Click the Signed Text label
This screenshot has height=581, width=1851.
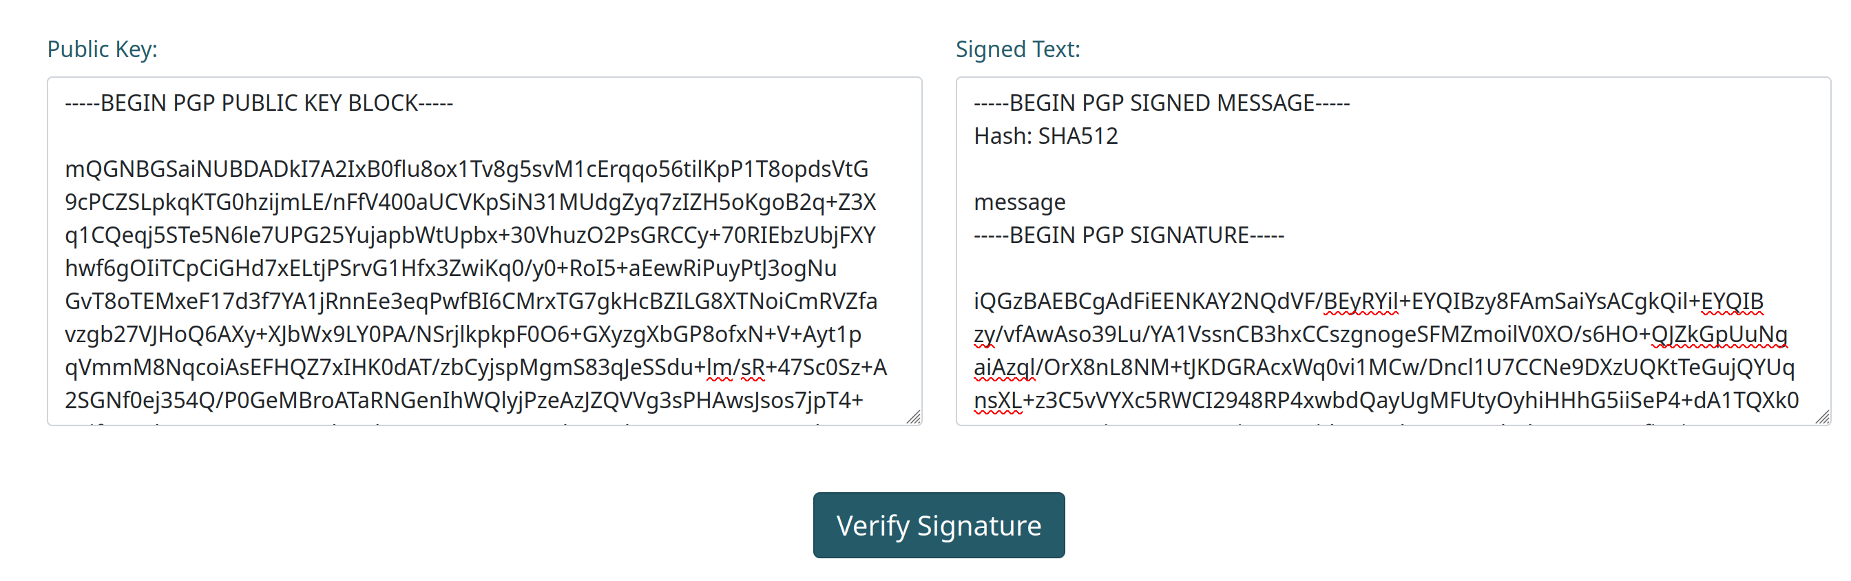coord(1018,49)
